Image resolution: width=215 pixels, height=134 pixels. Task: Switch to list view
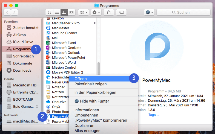(x=57, y=13)
